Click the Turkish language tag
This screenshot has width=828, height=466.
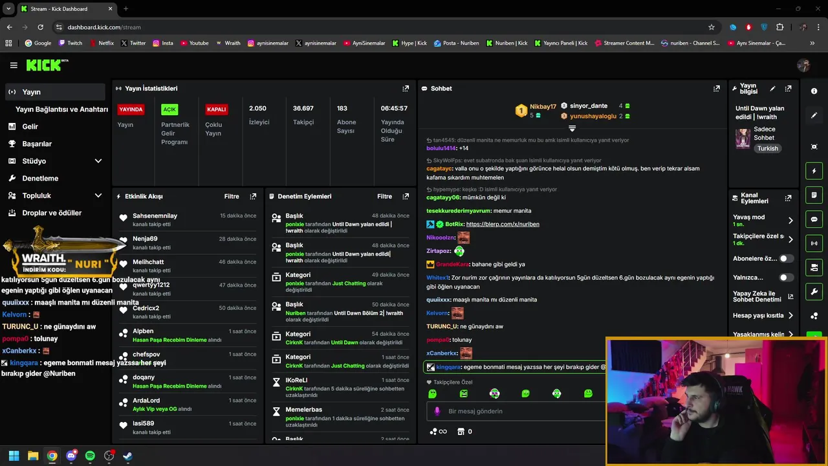(768, 148)
